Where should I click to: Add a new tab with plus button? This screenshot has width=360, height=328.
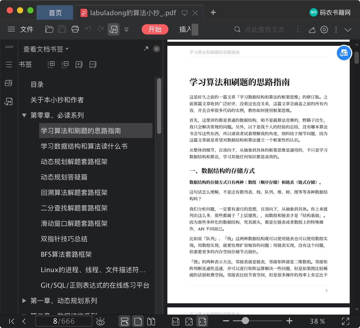pos(213,12)
